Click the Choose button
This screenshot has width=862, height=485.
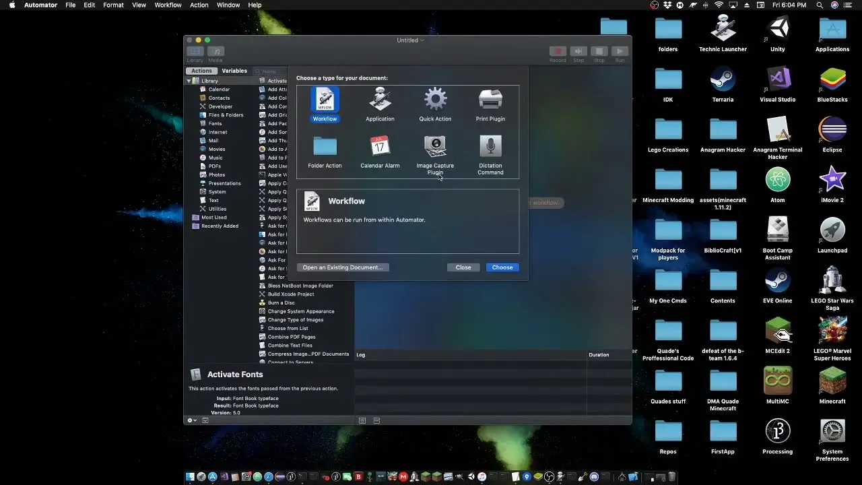pyautogui.click(x=502, y=267)
